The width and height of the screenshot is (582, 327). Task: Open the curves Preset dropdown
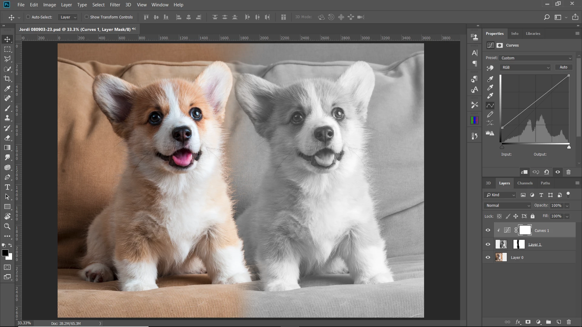(x=536, y=58)
